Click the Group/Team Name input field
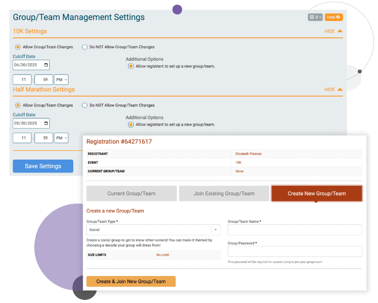378x303 pixels. (x=294, y=230)
